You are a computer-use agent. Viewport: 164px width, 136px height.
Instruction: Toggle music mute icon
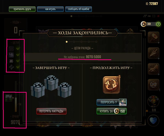(145, 16)
